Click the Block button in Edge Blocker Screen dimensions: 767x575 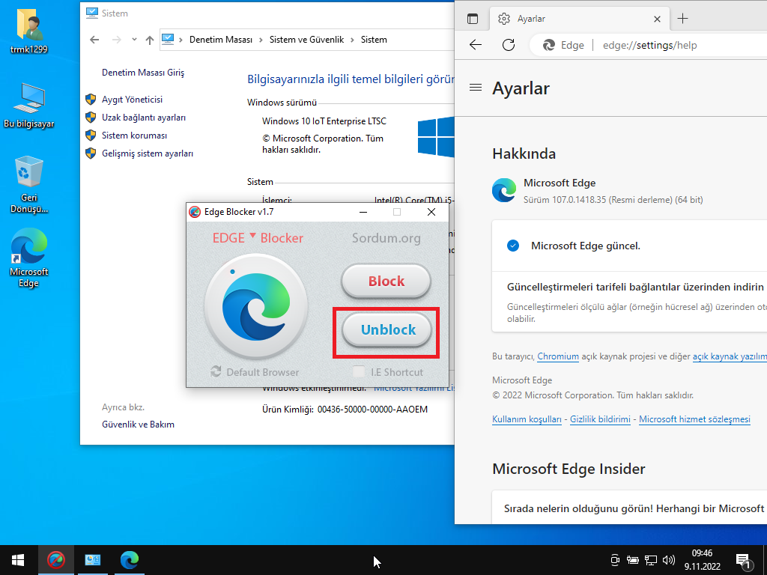pyautogui.click(x=386, y=282)
